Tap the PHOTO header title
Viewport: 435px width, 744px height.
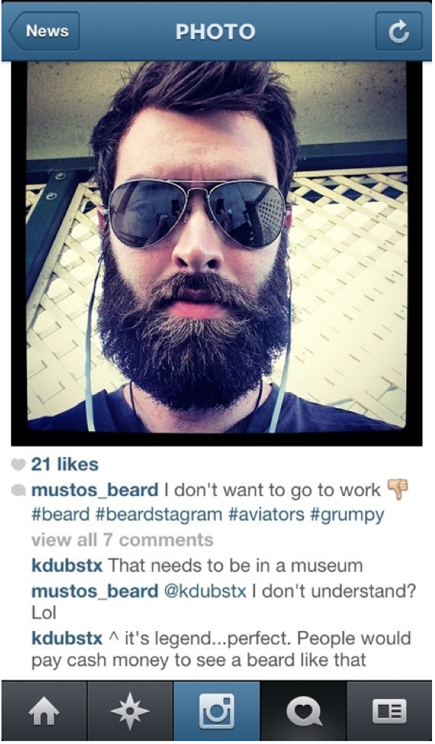click(215, 32)
